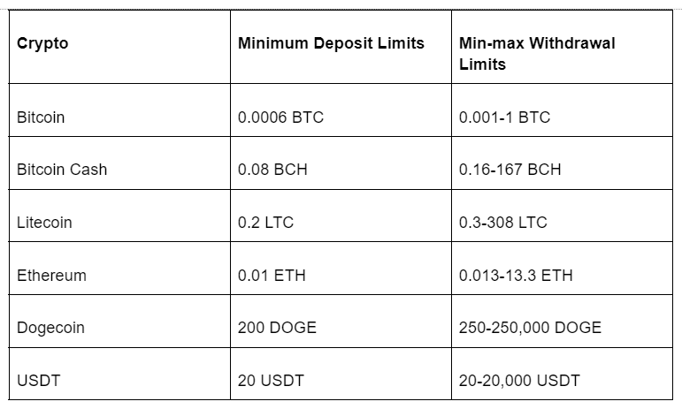Click the 0.01 ETH deposit cell
This screenshot has width=682, height=409.
272,276
